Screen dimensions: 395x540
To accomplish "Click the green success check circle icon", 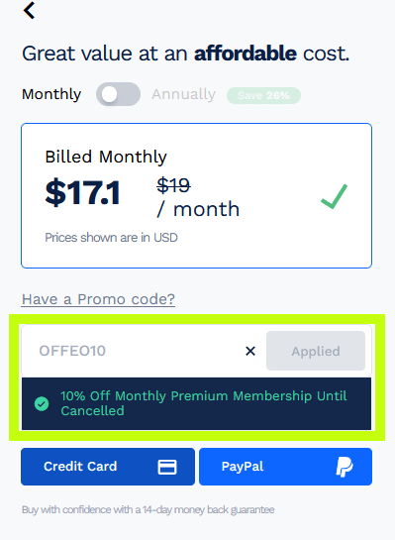I will point(42,403).
